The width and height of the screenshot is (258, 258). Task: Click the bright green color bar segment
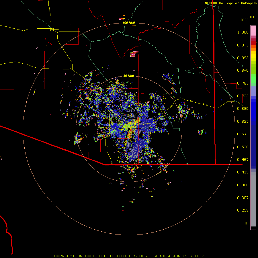pos(253,78)
